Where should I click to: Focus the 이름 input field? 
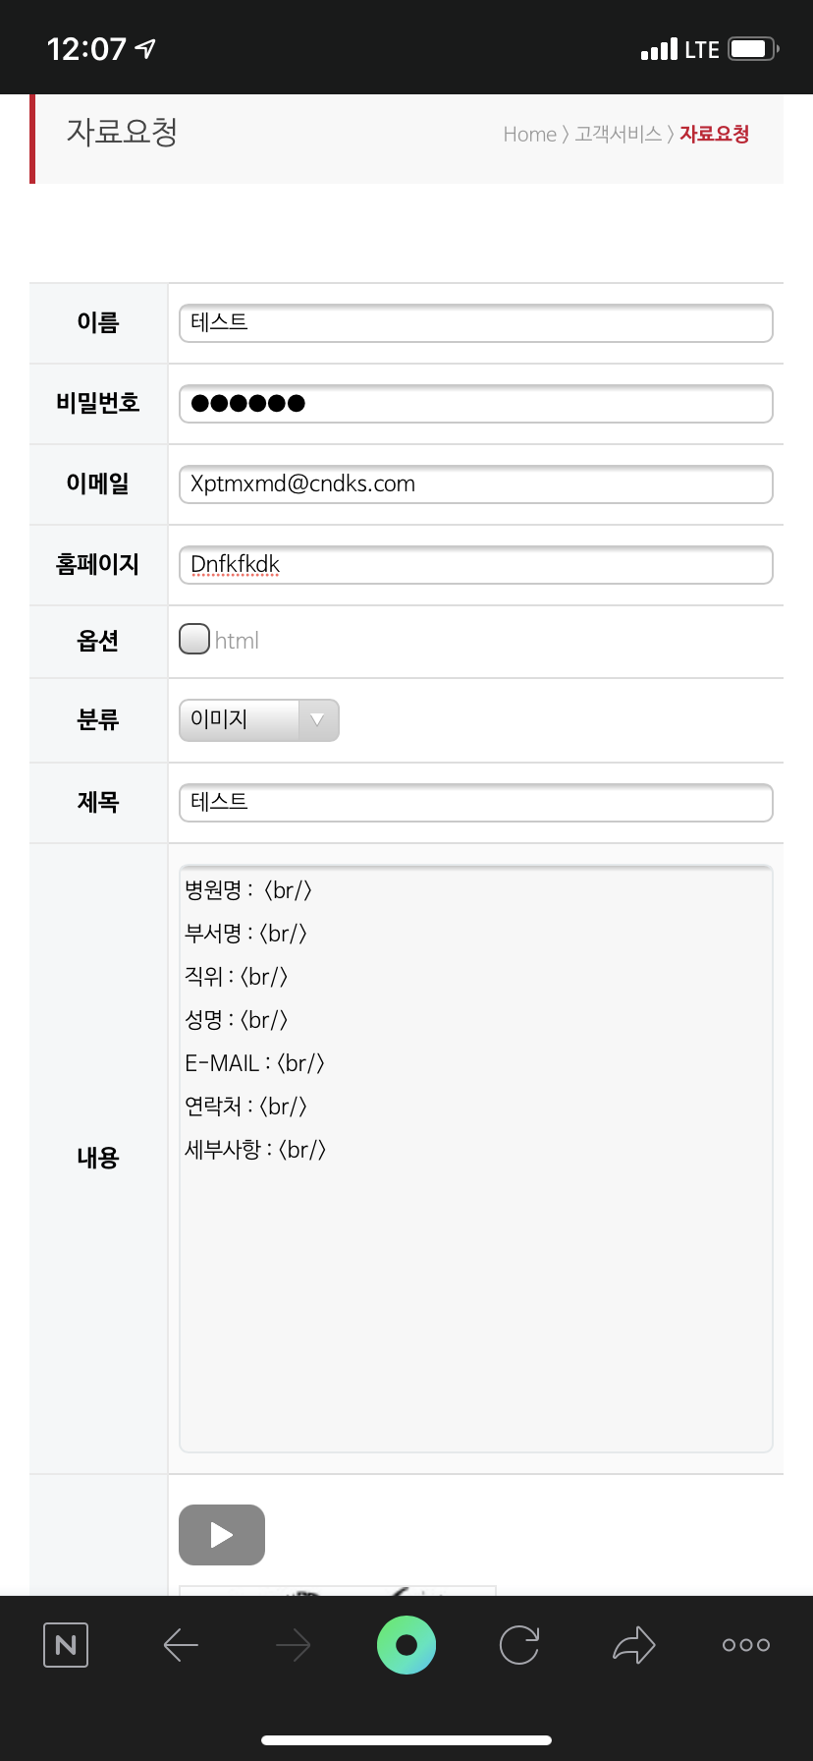coord(476,323)
